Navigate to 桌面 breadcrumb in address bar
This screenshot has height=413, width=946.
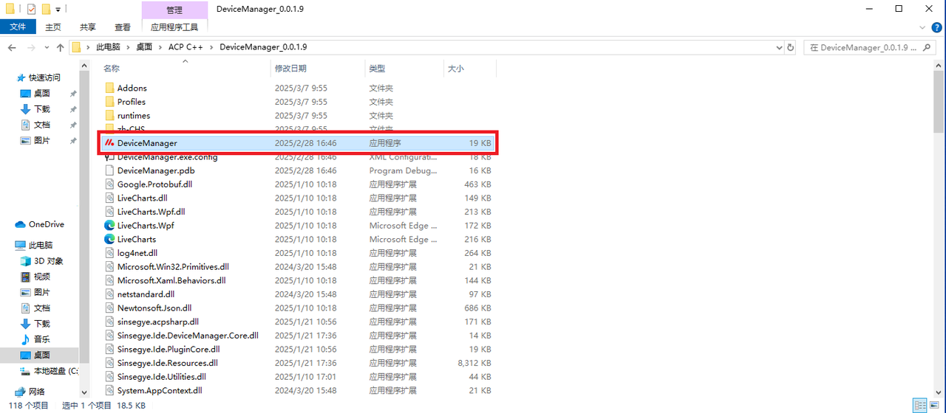pos(144,47)
